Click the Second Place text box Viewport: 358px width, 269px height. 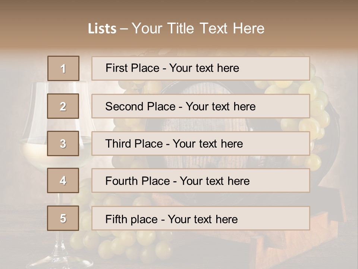pos(201,106)
